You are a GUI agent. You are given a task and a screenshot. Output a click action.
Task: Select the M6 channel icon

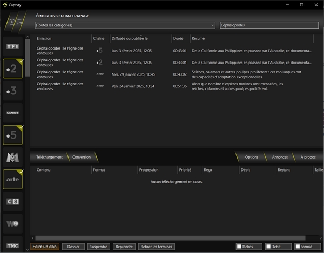tap(12, 157)
